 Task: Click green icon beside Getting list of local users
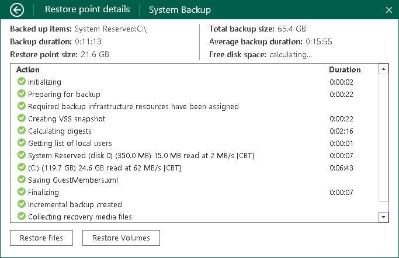(22, 143)
